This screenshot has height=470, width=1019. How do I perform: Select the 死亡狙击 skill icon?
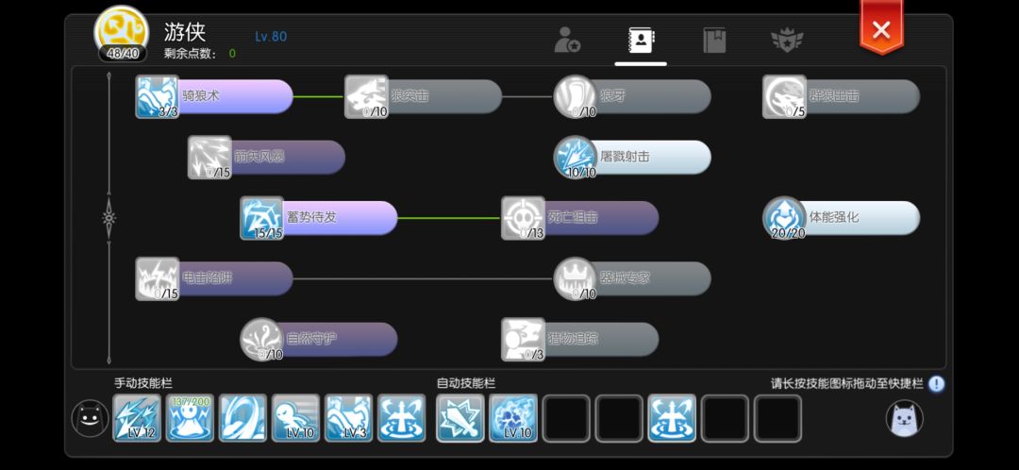click(523, 218)
